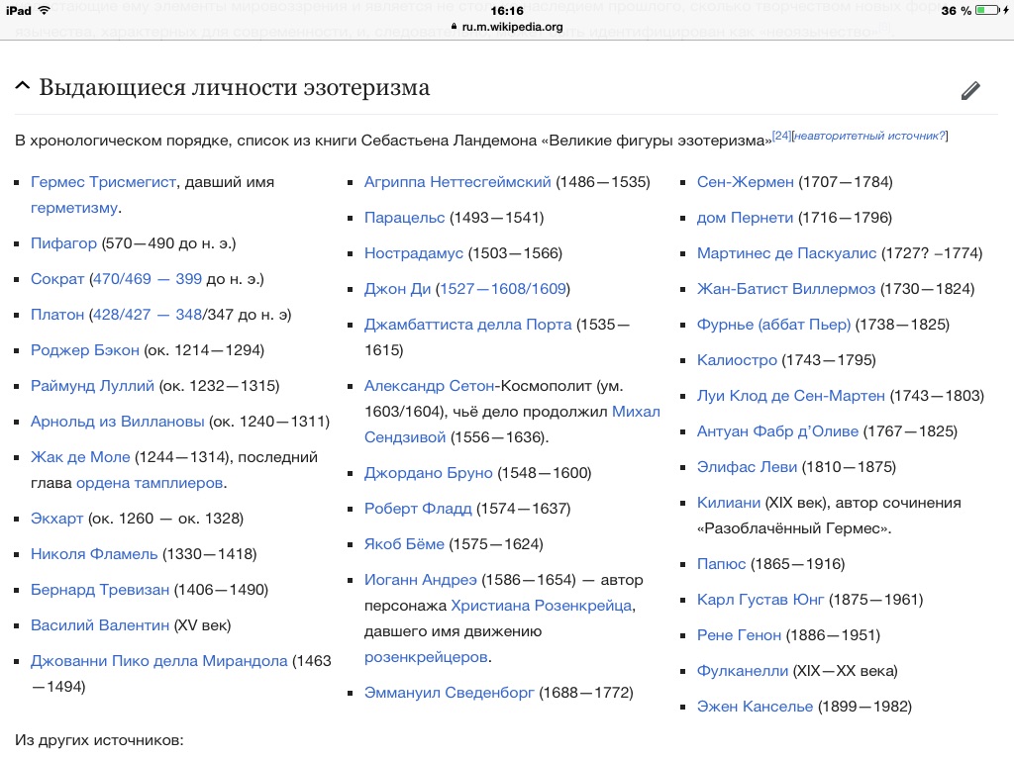Open the 399 year link

point(189,279)
